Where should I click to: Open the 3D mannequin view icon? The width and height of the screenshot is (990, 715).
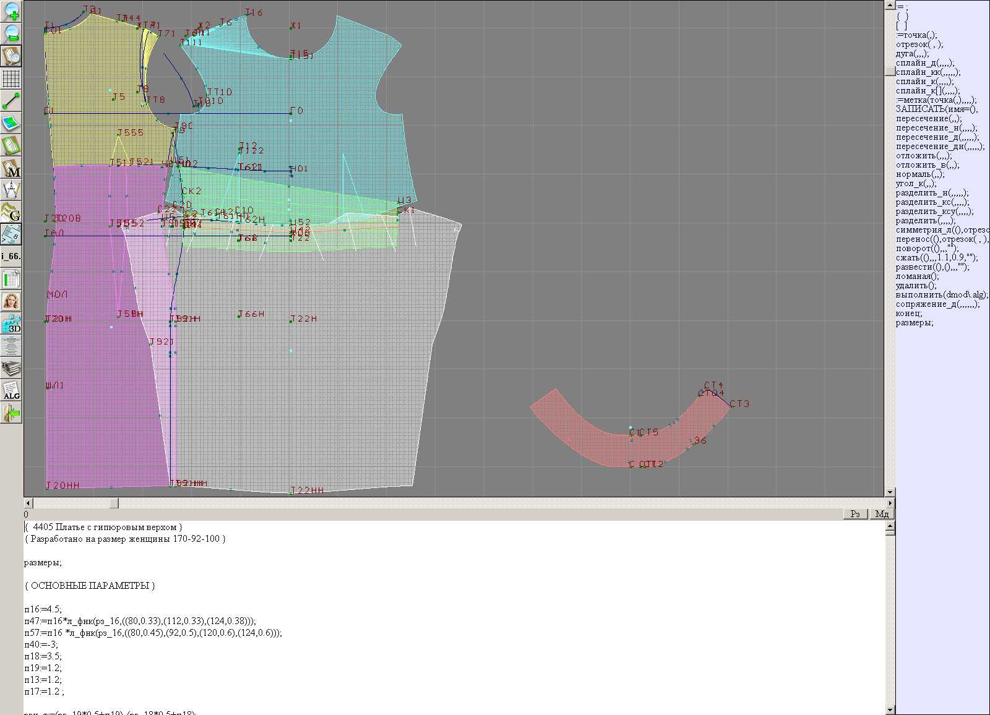(11, 323)
